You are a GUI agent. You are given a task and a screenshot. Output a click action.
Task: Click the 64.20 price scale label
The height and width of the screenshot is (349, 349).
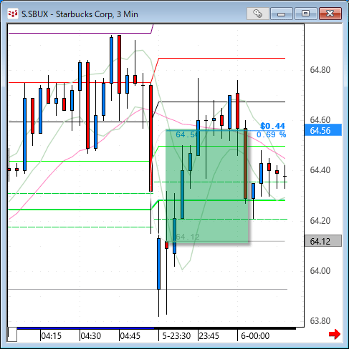click(320, 221)
